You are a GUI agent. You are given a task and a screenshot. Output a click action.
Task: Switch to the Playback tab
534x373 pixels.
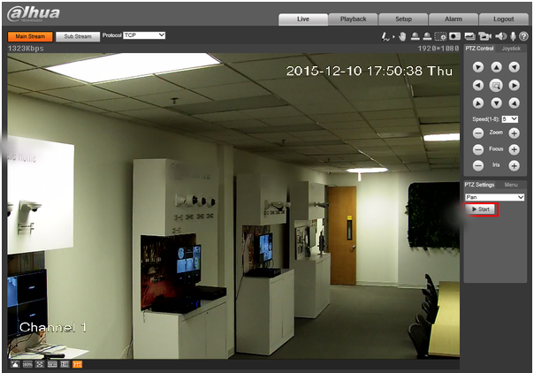pyautogui.click(x=353, y=19)
